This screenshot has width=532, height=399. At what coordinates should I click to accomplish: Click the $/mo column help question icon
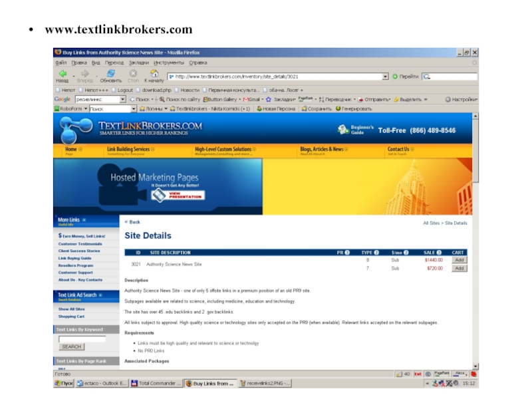(406, 253)
